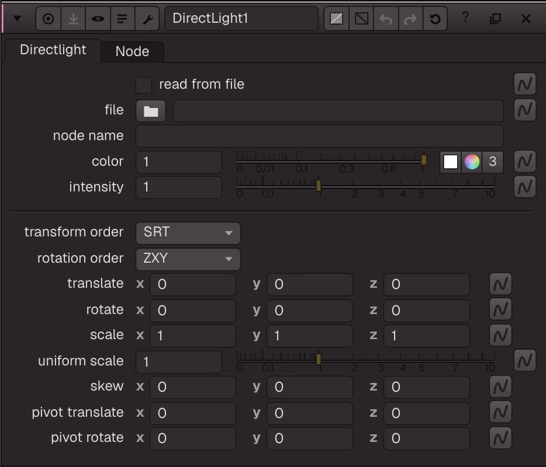Image resolution: width=546 pixels, height=467 pixels.
Task: Click the scale z field
Action: [427, 336]
